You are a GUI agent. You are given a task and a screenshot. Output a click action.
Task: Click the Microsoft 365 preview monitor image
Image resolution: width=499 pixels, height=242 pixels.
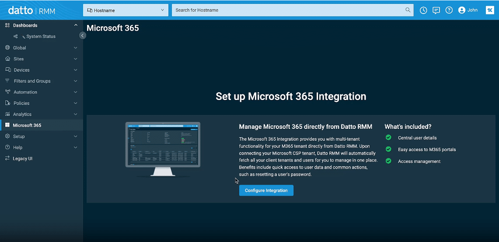pos(163,149)
